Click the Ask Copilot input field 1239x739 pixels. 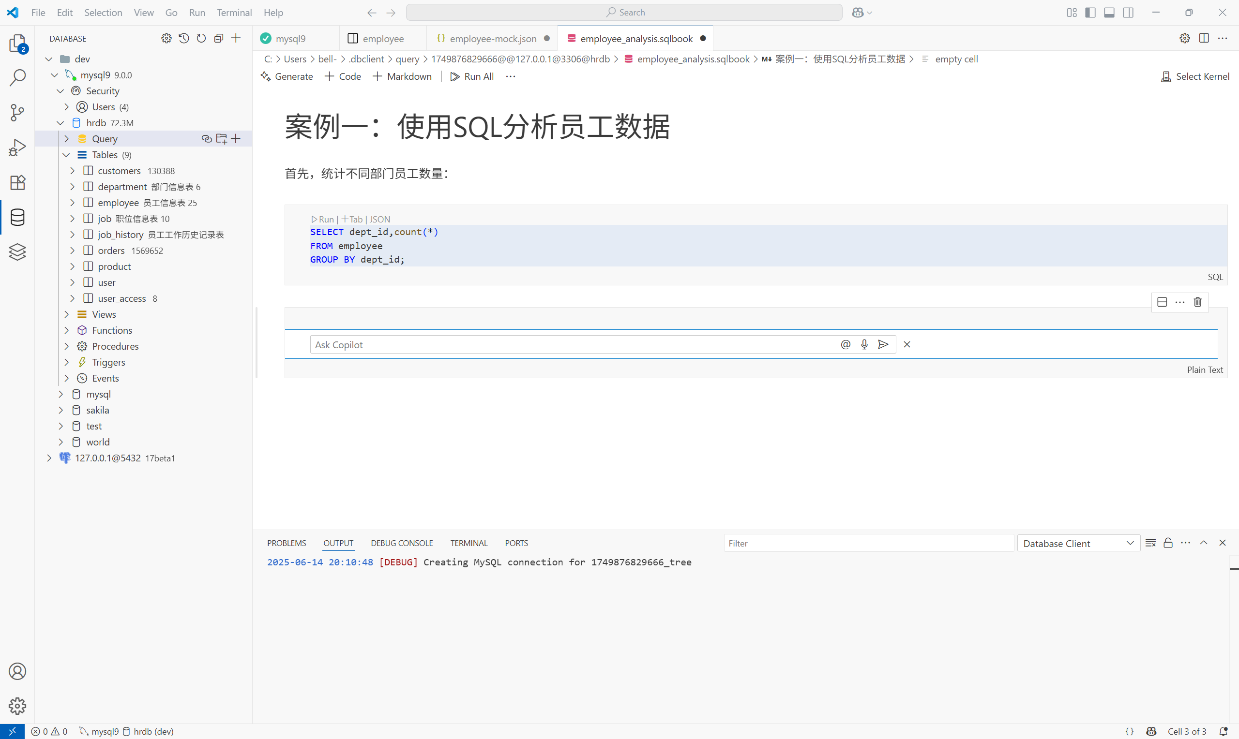point(573,345)
